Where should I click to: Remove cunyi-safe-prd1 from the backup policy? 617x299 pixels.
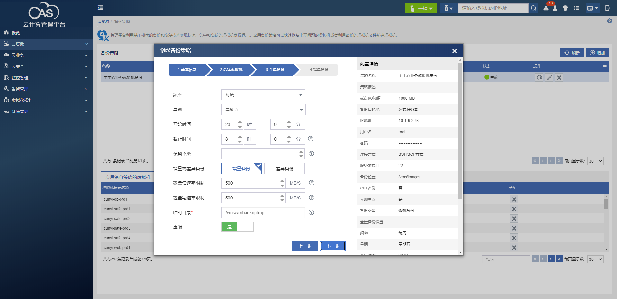point(514,209)
